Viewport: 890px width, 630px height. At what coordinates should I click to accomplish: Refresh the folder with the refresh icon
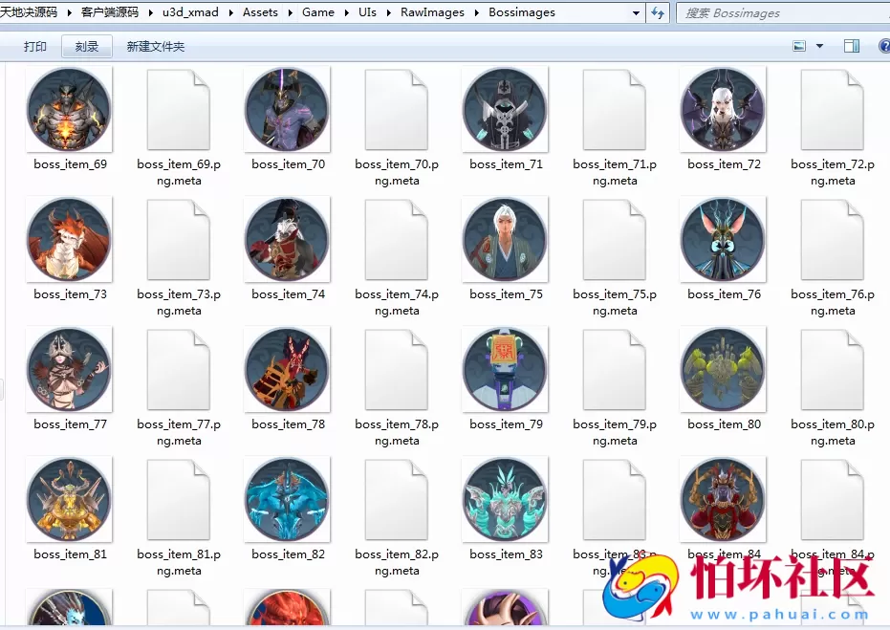tap(657, 12)
